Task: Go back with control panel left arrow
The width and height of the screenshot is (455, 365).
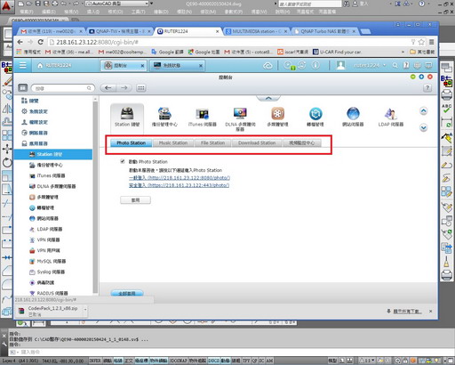Action: tap(108, 88)
